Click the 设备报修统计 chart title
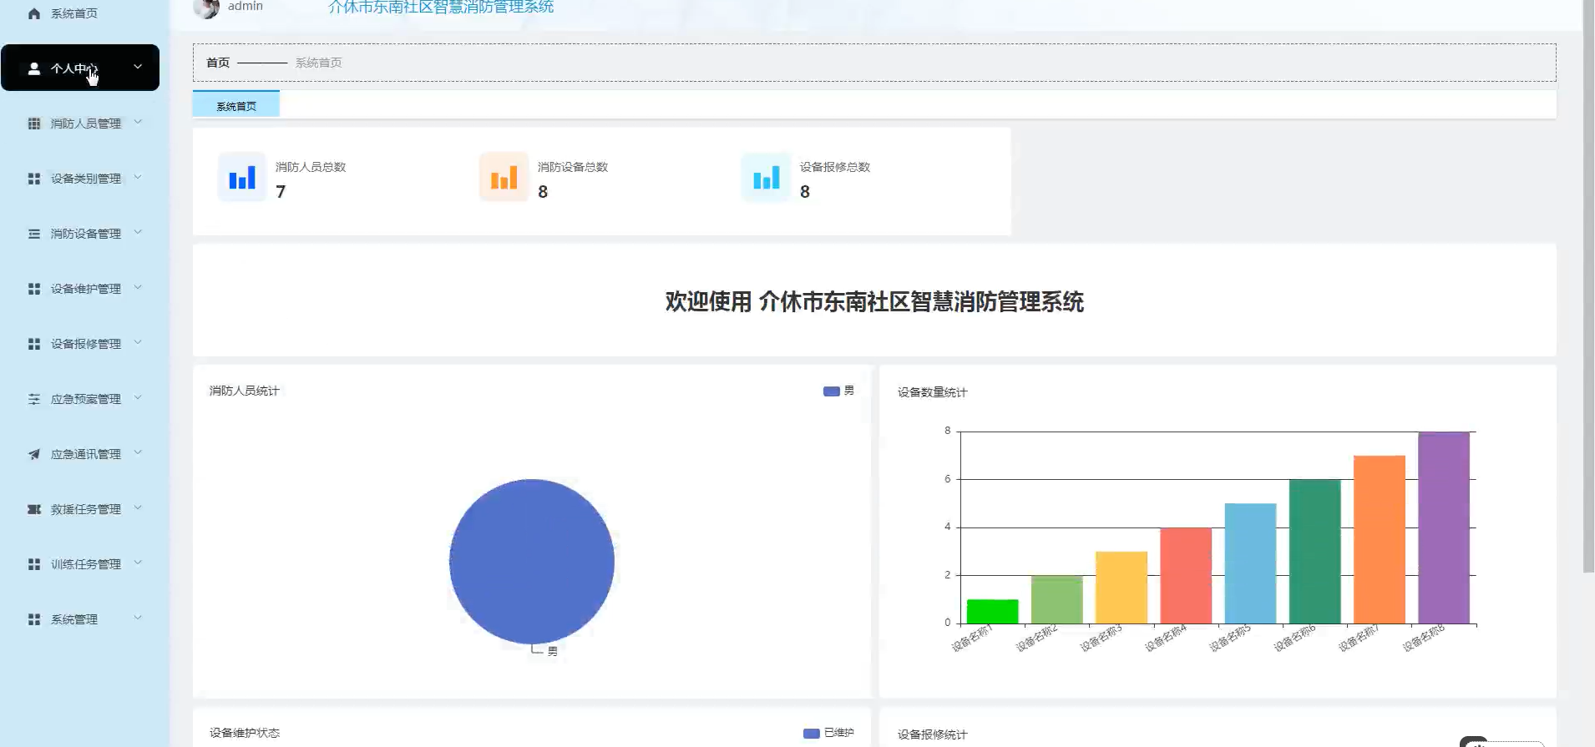1595x747 pixels. tap(932, 734)
